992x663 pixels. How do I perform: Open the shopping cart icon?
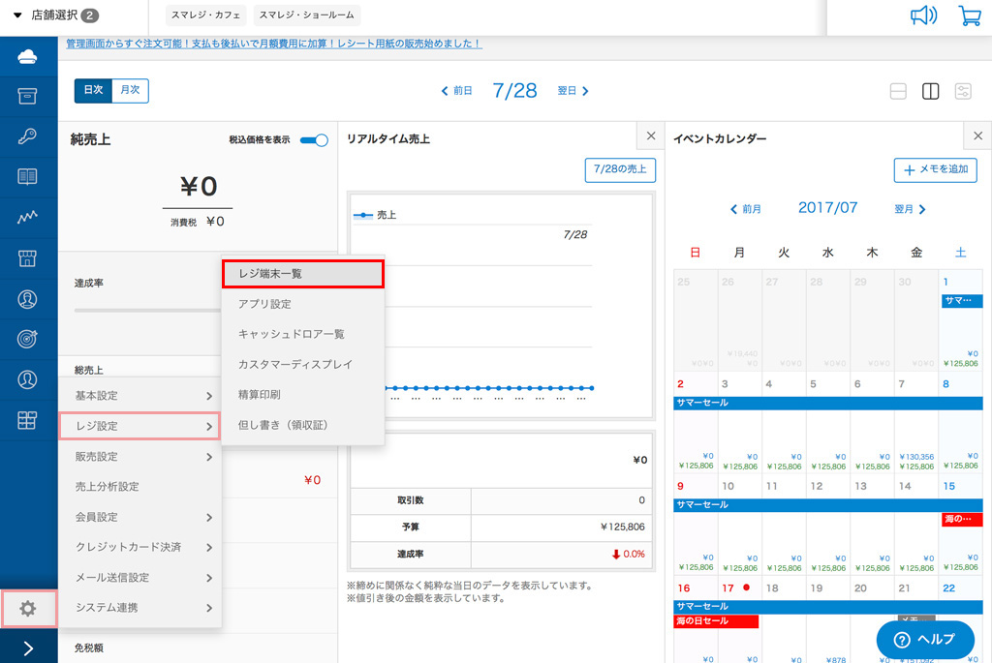coord(969,15)
